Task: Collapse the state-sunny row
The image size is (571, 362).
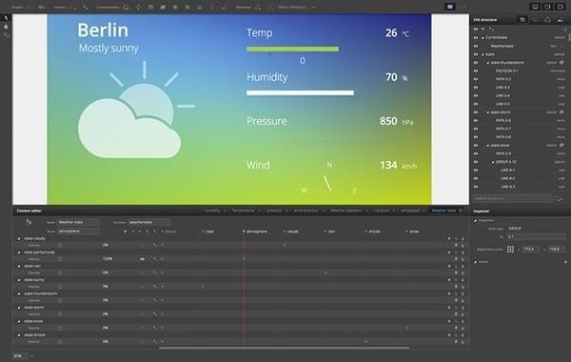Action: [19, 280]
